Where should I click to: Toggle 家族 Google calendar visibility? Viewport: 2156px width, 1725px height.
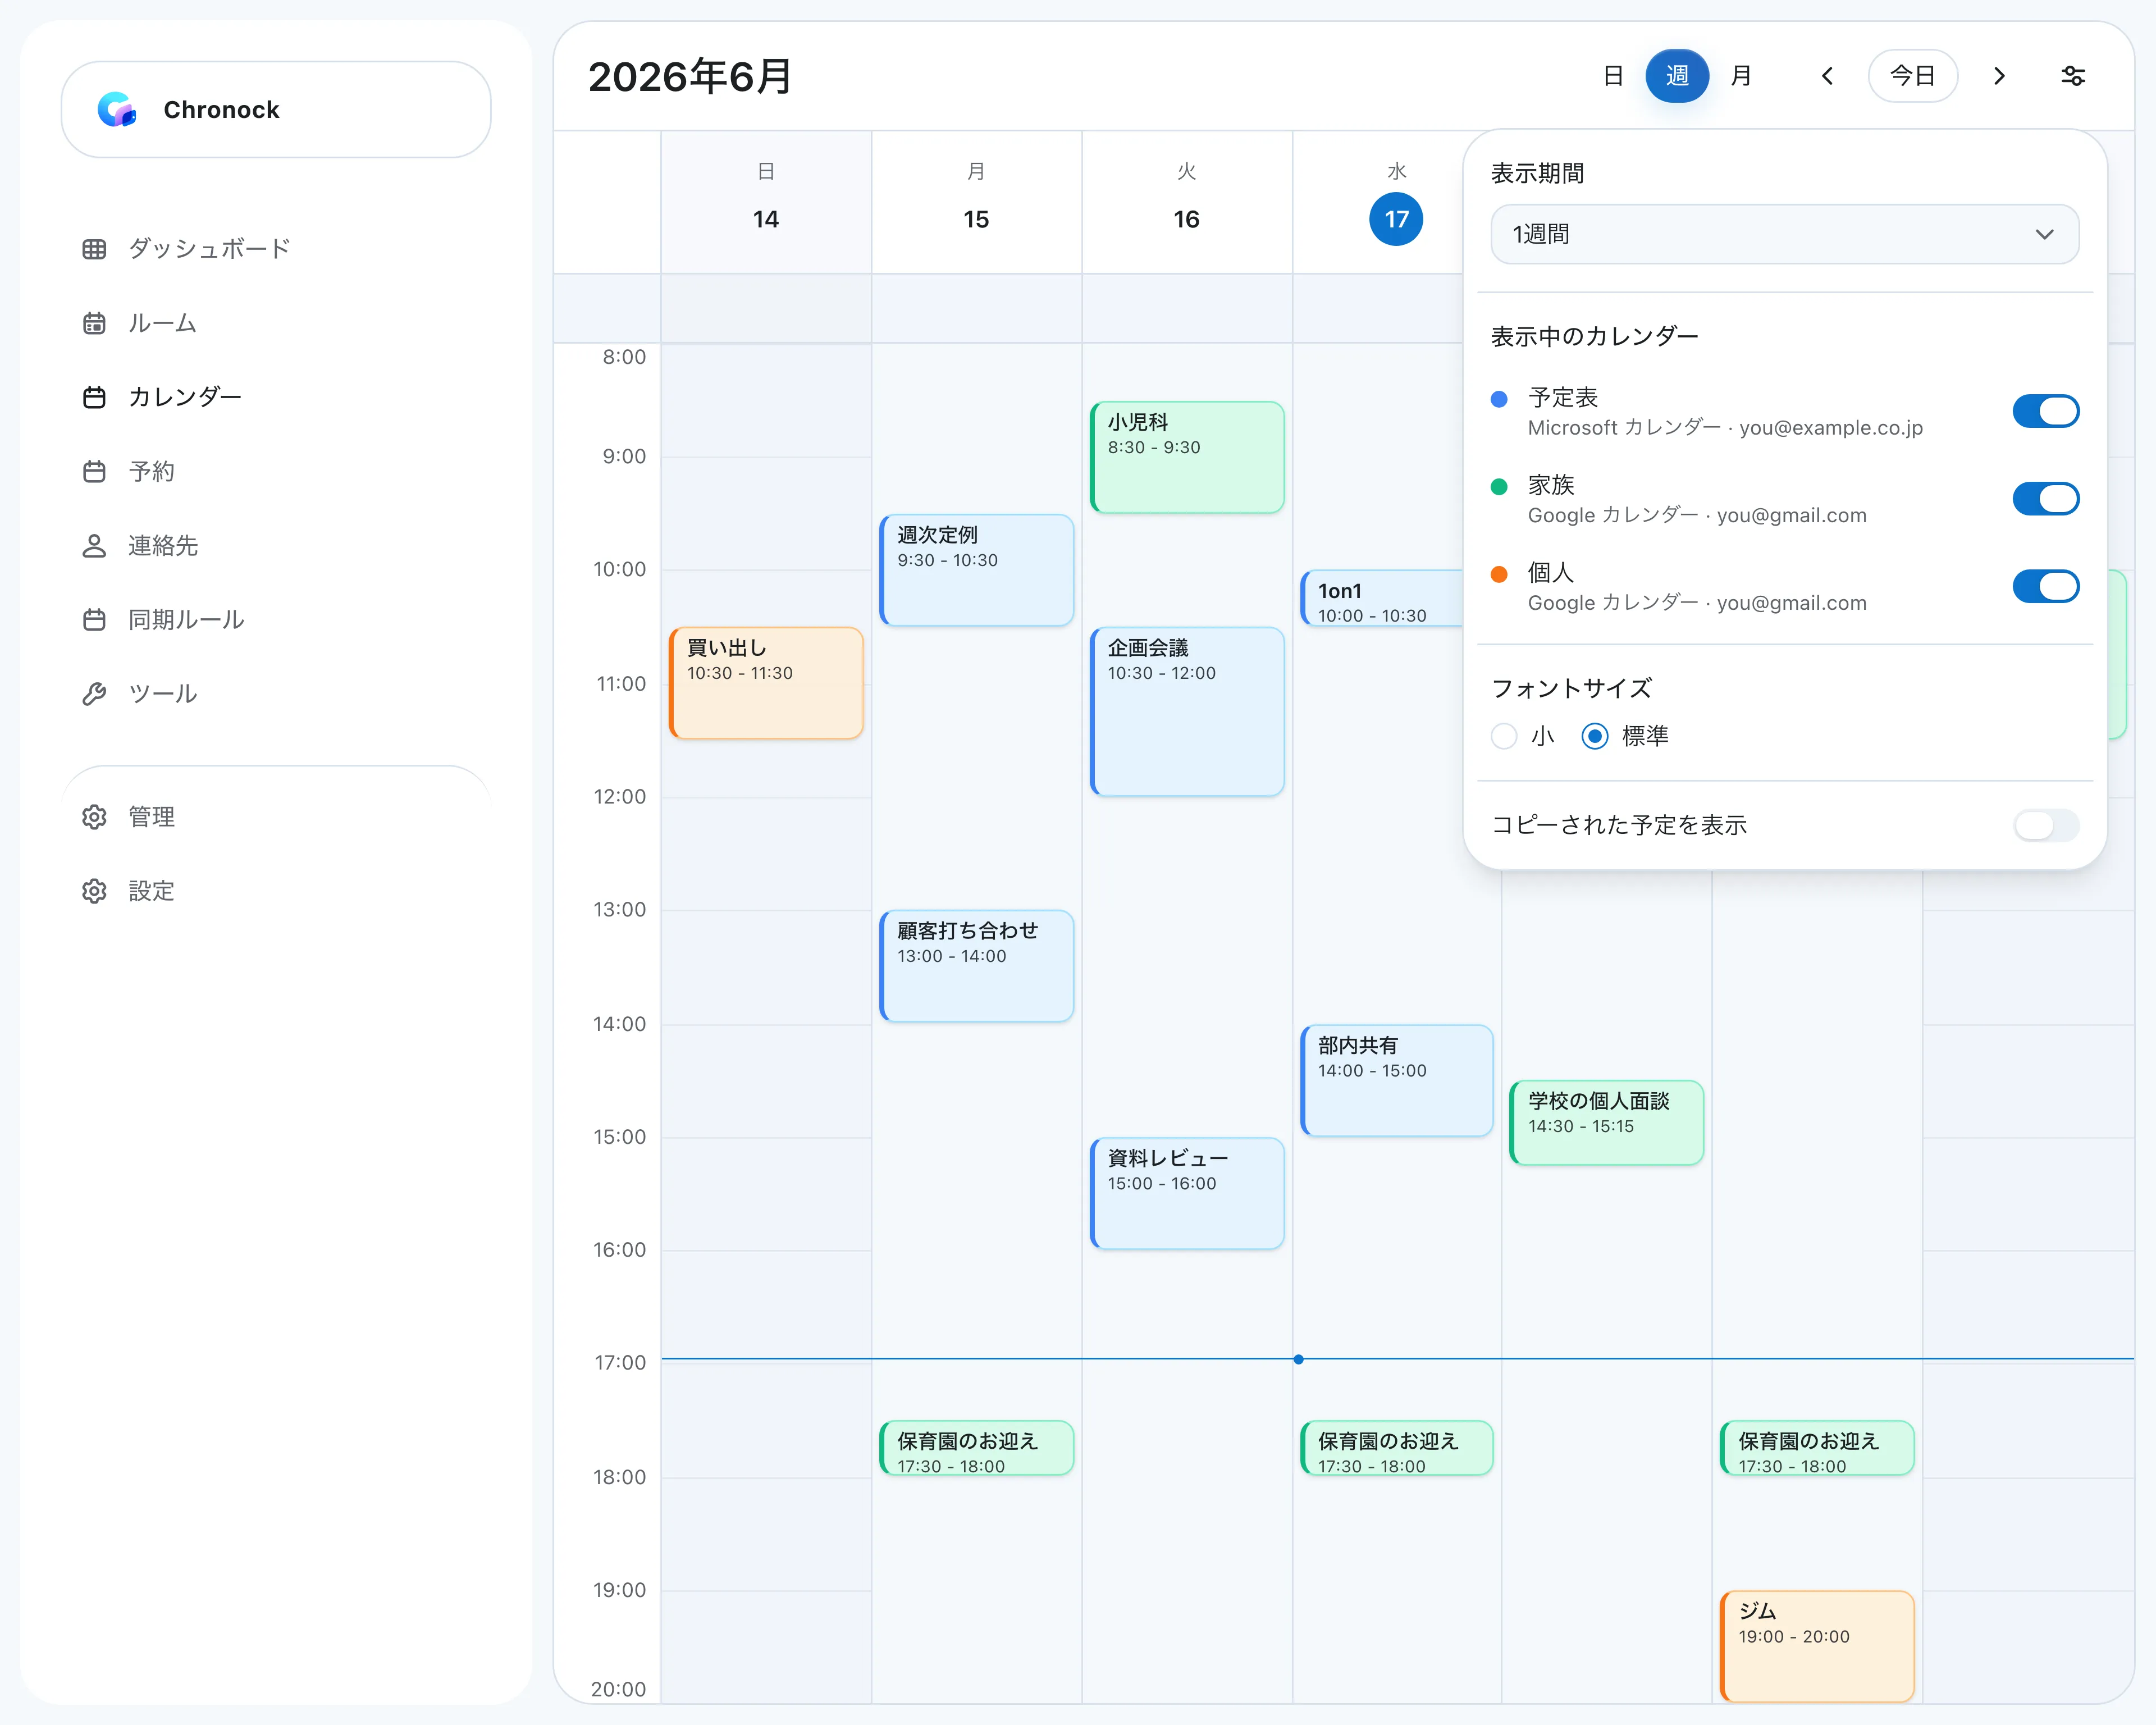pyautogui.click(x=2045, y=498)
